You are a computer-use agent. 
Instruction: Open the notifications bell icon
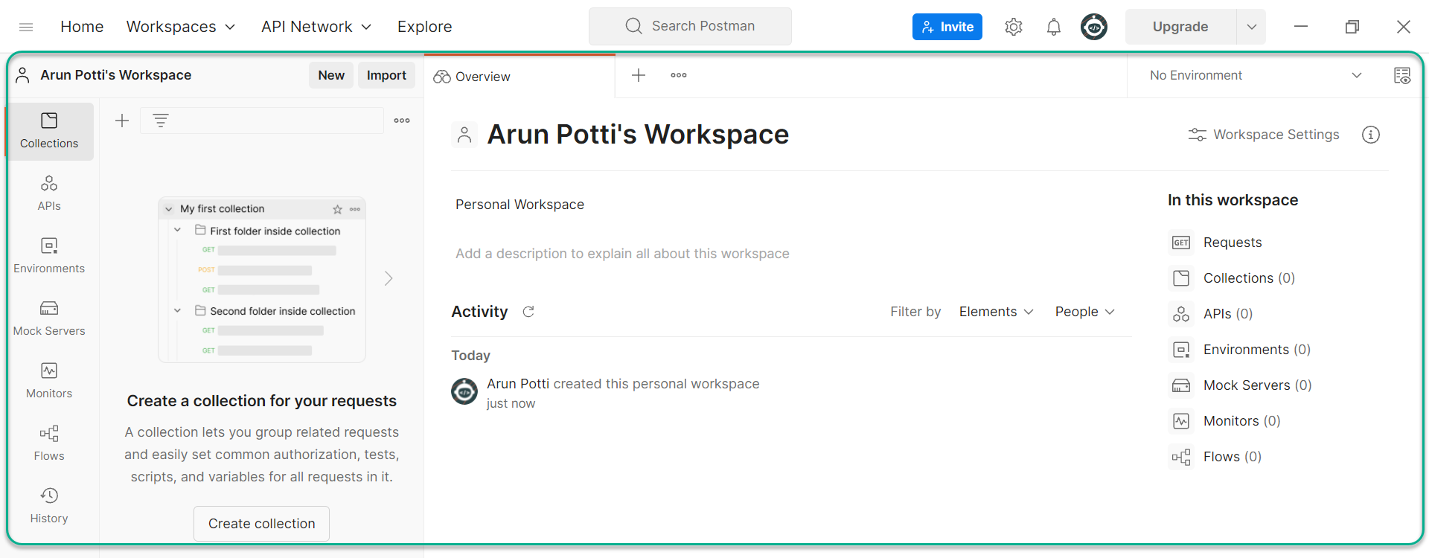pyautogui.click(x=1053, y=27)
